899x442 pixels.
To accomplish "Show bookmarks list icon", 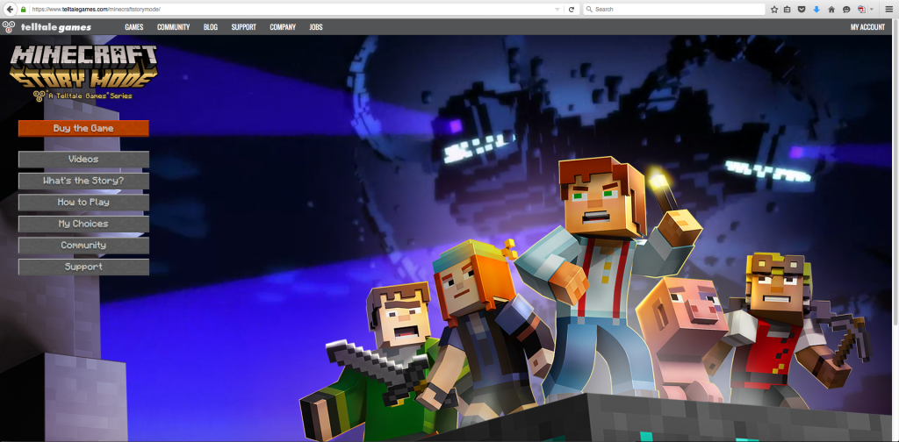I will click(788, 10).
